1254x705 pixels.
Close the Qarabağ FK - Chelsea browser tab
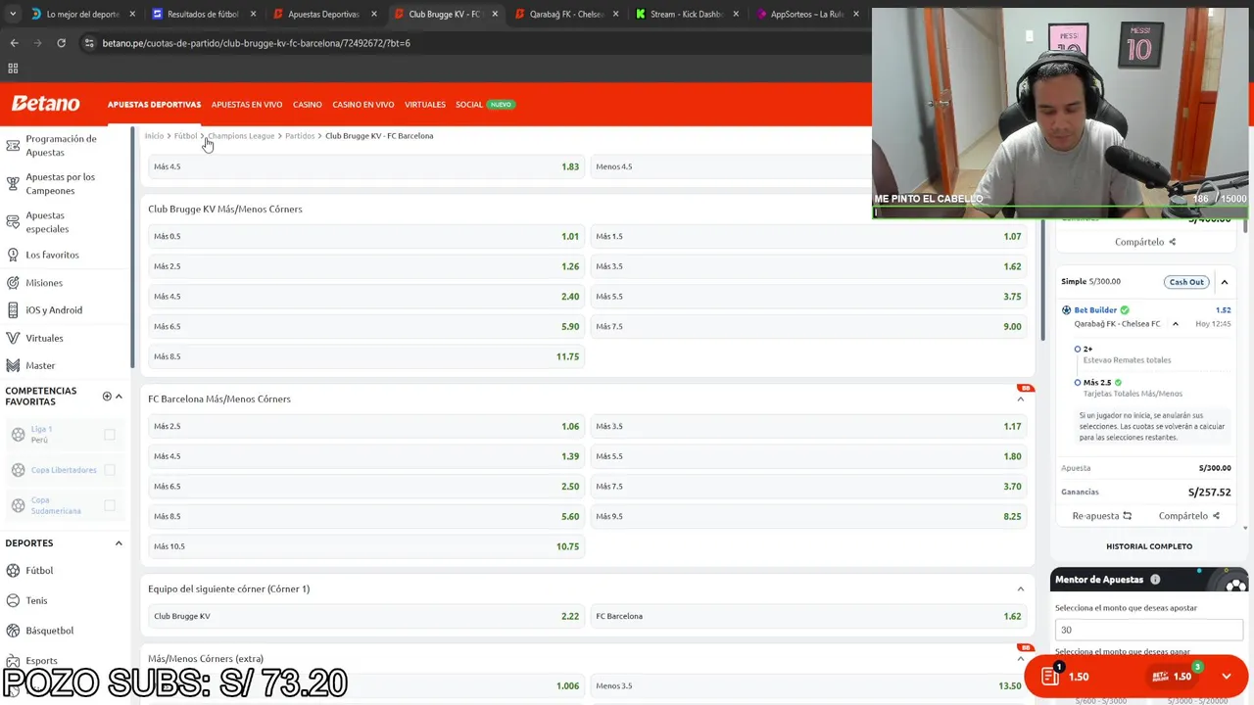(615, 15)
